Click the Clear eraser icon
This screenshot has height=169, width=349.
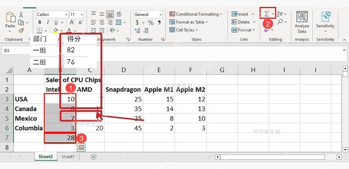coord(266,30)
